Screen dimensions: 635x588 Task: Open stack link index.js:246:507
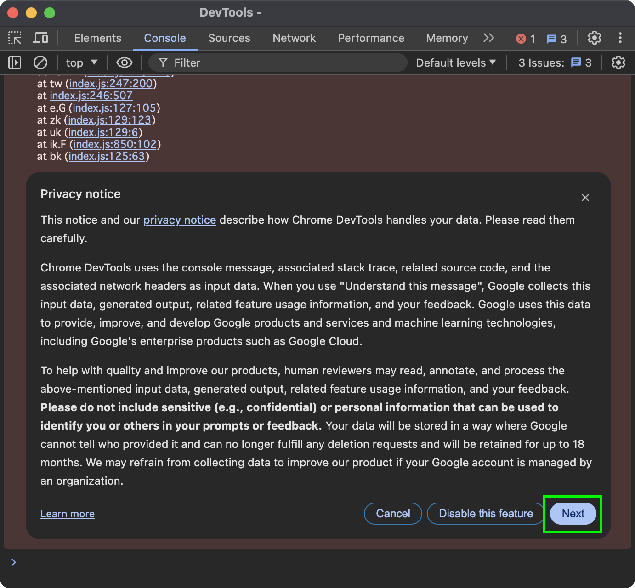point(91,96)
